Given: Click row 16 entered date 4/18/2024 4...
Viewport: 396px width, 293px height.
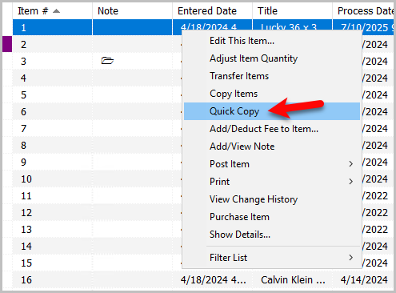Looking at the screenshot, I should pos(213,279).
